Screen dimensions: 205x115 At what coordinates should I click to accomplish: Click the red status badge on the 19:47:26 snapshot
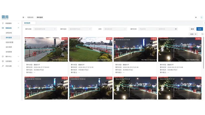pos(198,78)
